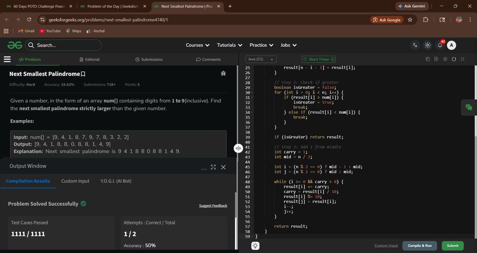Click the lightbulb hint icon
Image resolution: width=477 pixels, height=253 pixels.
coord(256,246)
